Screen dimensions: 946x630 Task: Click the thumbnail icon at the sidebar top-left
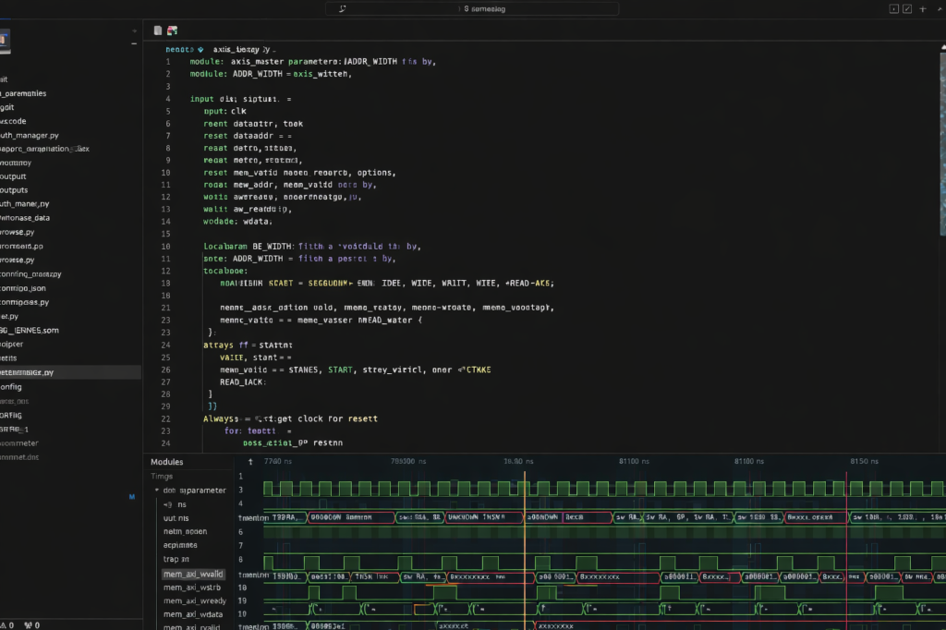click(4, 40)
